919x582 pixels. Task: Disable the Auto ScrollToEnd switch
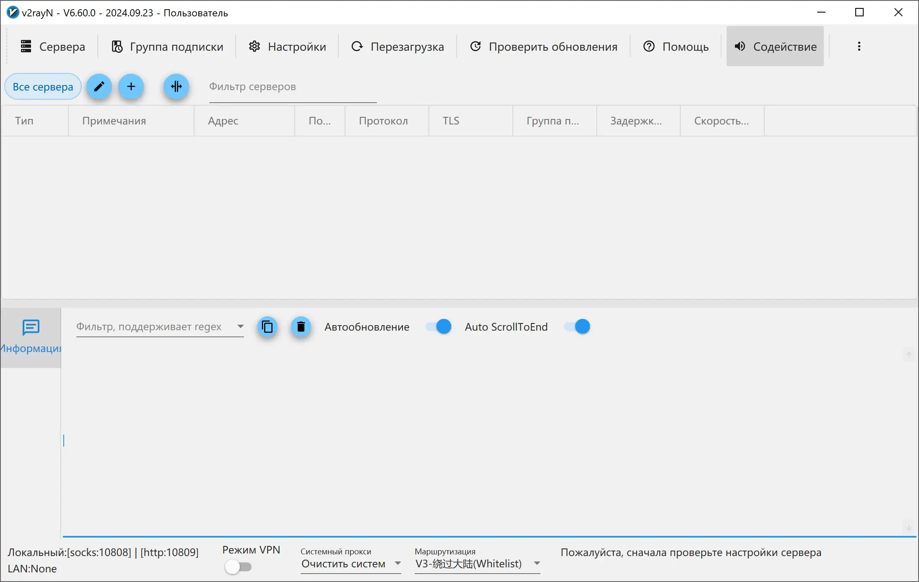(577, 327)
